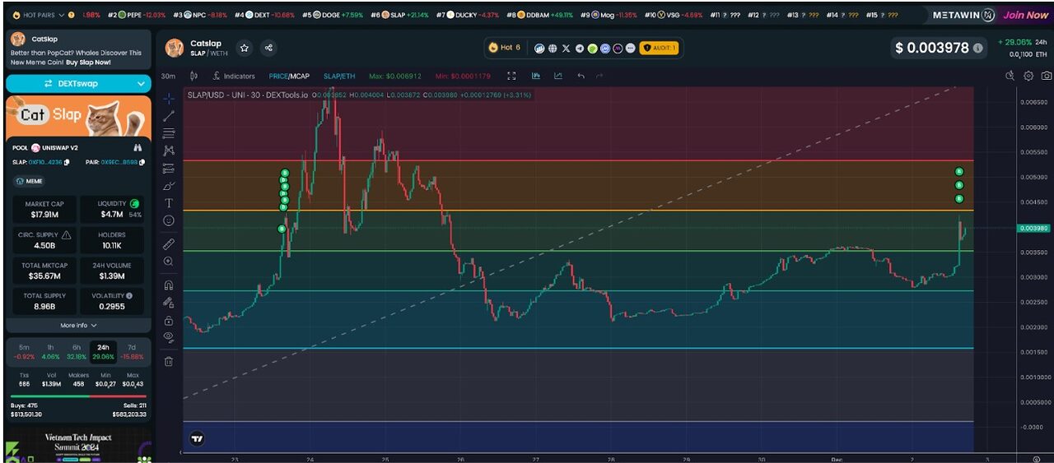Click the Join Now link
The width and height of the screenshot is (1054, 463).
coord(1025,15)
